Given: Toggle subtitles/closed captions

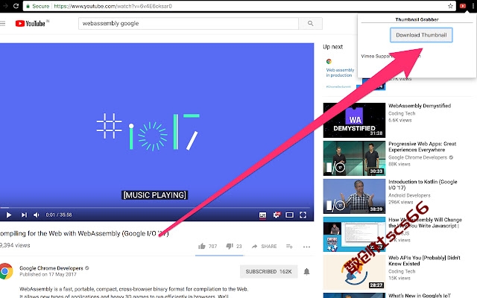Looking at the screenshot, I should pyautogui.click(x=262, y=215).
